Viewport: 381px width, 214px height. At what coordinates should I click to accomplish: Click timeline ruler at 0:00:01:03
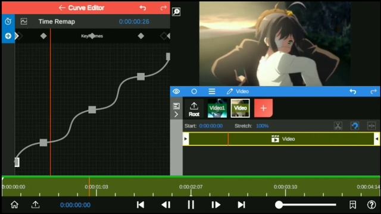[96, 187]
